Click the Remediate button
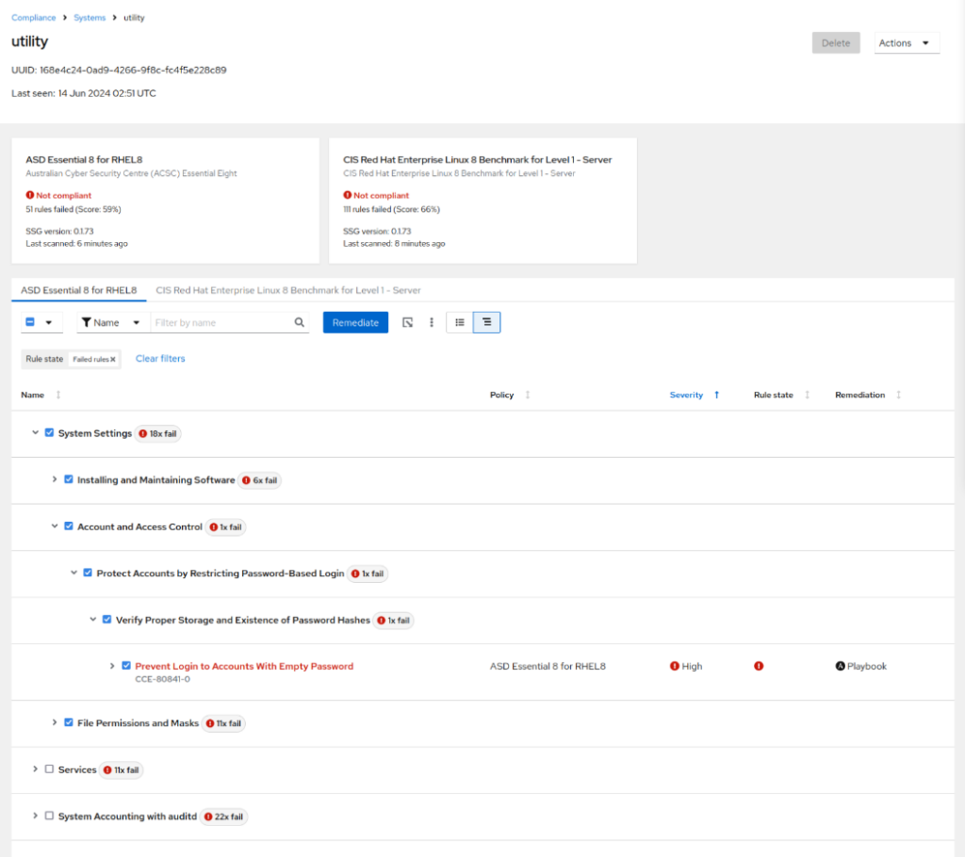Screen dimensions: 965x857 coord(355,322)
